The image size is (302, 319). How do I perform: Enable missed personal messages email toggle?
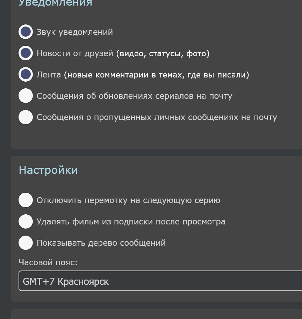(26, 117)
